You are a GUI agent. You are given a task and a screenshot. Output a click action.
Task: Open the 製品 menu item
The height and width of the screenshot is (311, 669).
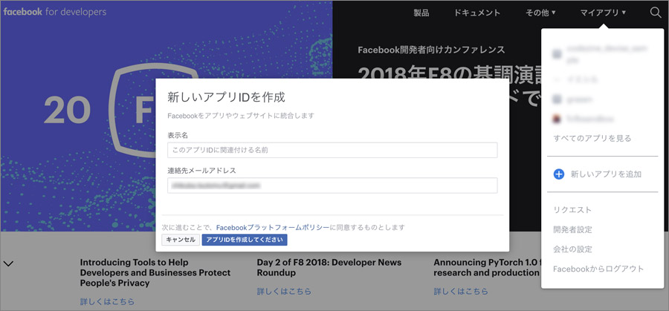click(x=421, y=13)
